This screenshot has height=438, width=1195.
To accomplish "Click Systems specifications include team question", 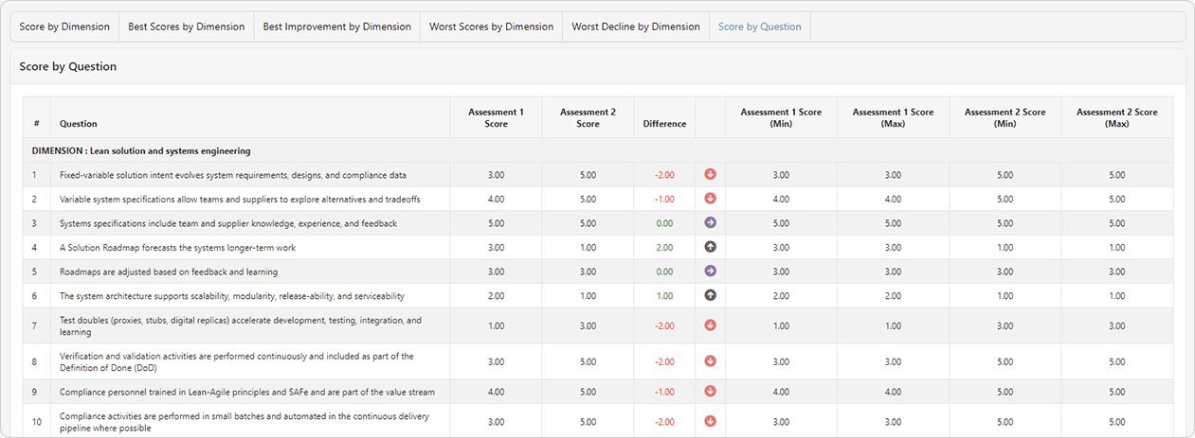I will click(228, 223).
